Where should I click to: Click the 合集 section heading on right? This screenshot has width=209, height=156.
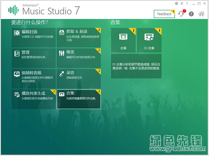tap(116, 22)
